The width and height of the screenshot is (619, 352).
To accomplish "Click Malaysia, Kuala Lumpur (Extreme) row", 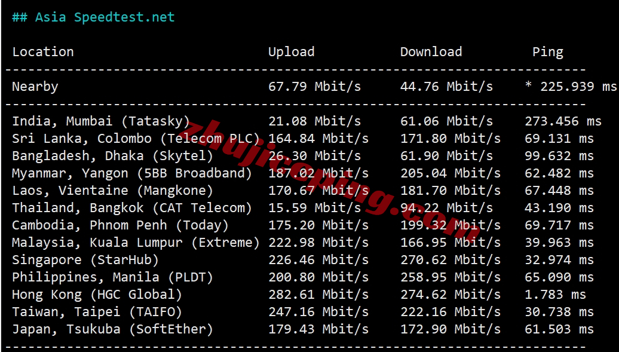I will (303, 243).
